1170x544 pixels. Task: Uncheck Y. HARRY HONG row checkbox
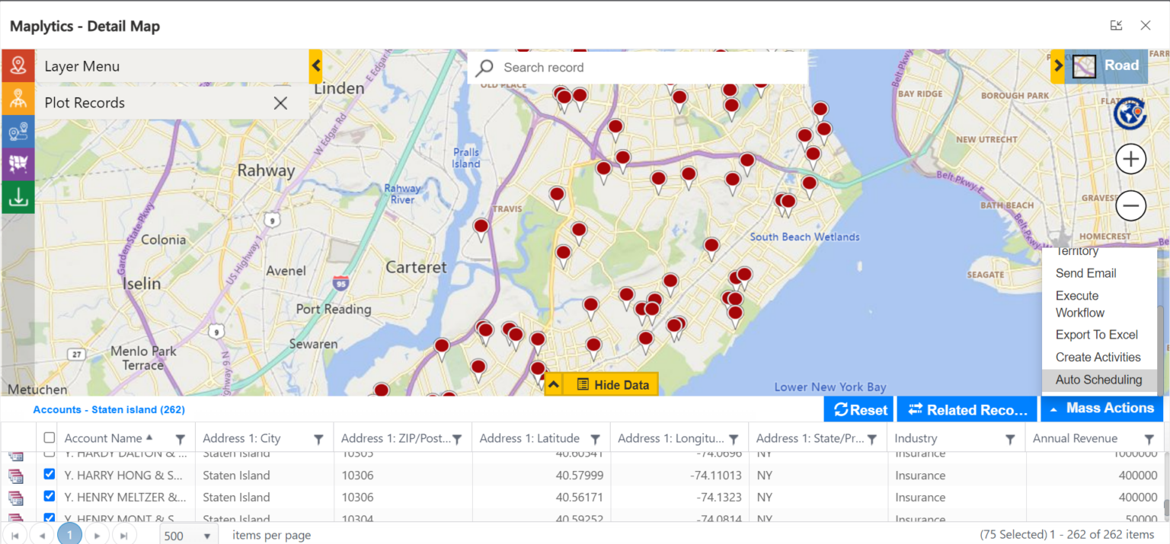tap(49, 474)
